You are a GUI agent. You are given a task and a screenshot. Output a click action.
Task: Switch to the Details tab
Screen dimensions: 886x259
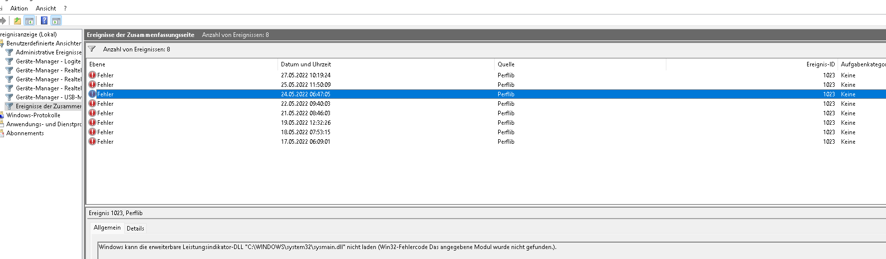click(135, 229)
